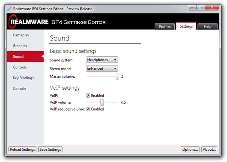
Task: Open the Profiles tab
Action: [x=164, y=26]
